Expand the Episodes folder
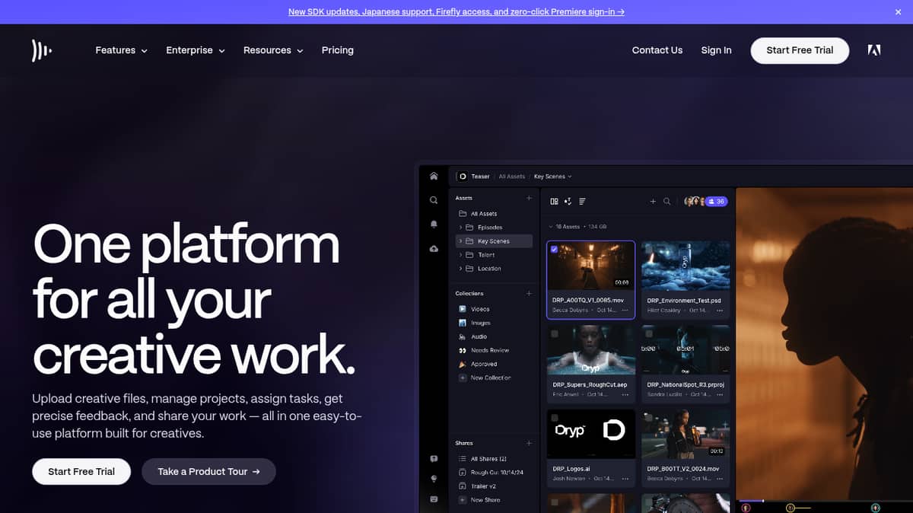This screenshot has height=513, width=913. [x=460, y=228]
